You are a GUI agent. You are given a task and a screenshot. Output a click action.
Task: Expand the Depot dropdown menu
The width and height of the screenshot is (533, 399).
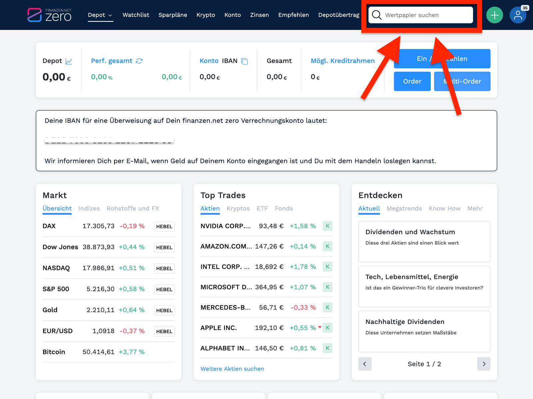tap(100, 15)
